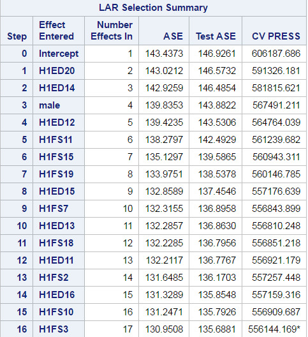Screen dimensions: 308x337
Task: Select ASE value 132.2857
Action: point(164,226)
